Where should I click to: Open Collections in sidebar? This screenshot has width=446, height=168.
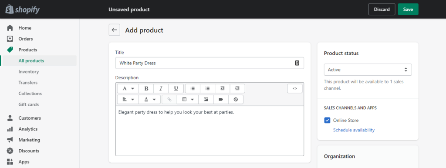tap(30, 93)
